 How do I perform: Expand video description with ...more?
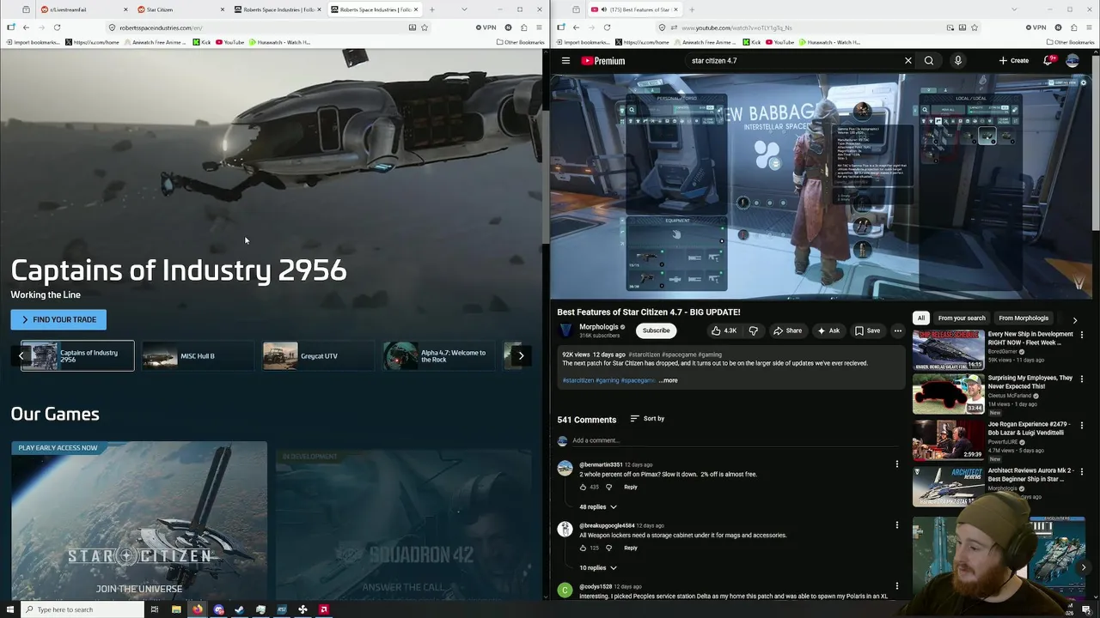(669, 380)
